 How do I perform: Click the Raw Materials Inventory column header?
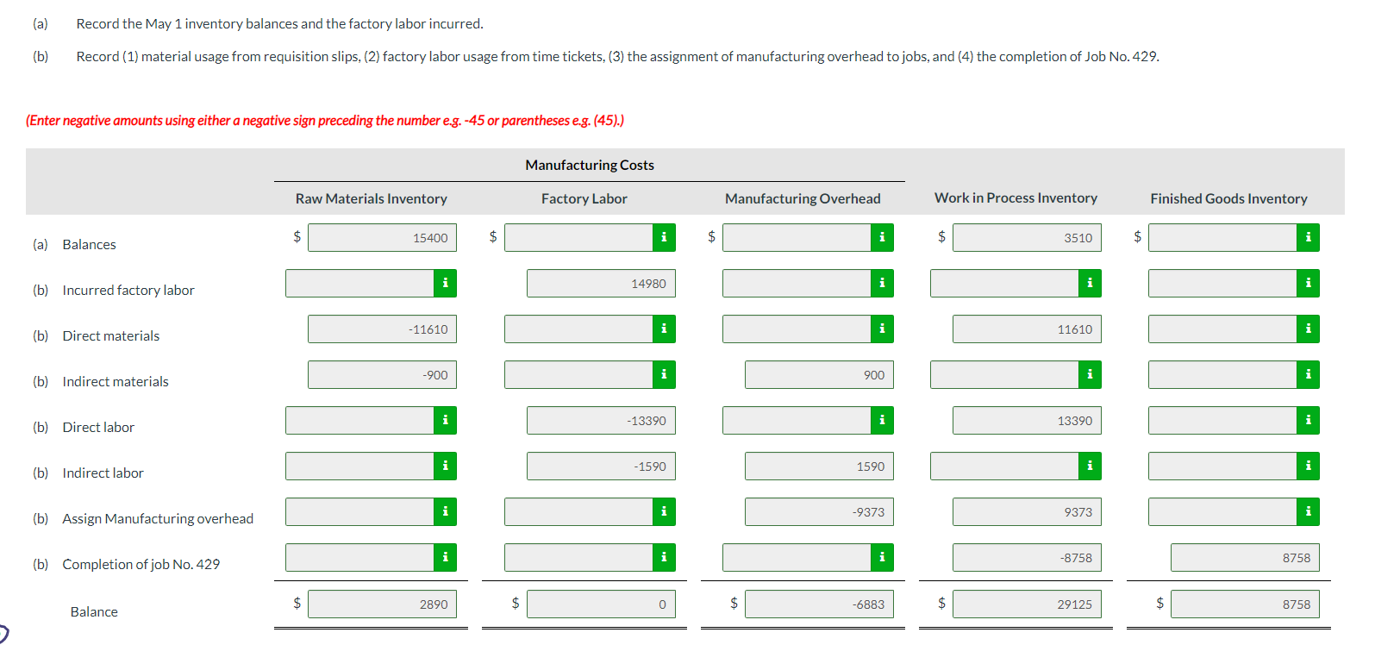pyautogui.click(x=372, y=198)
